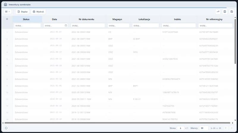Click the Wydruk print button

click(38, 12)
